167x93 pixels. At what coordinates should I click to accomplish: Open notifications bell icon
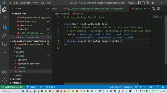(x=163, y=87)
